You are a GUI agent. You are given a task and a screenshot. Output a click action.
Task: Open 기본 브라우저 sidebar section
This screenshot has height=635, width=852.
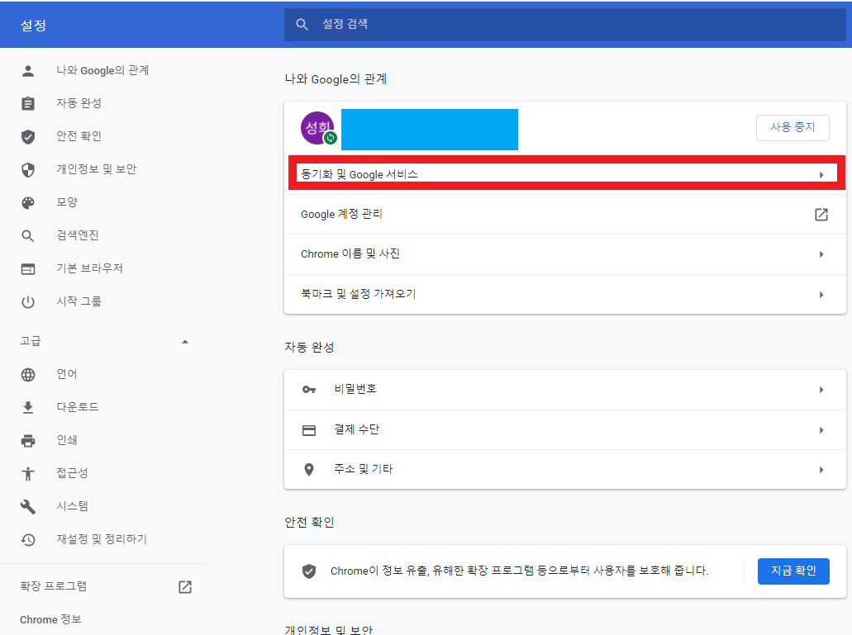pos(89,268)
